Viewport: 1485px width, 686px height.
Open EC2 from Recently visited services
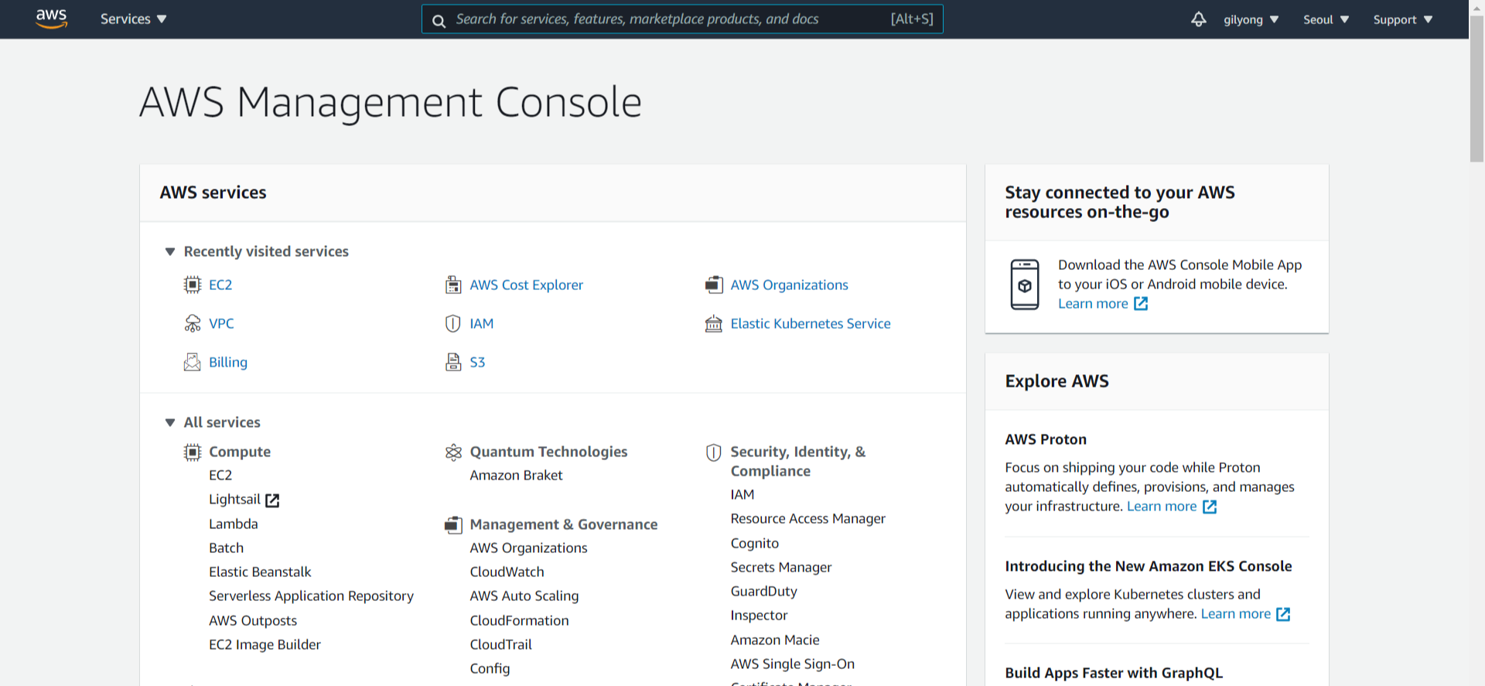(220, 285)
